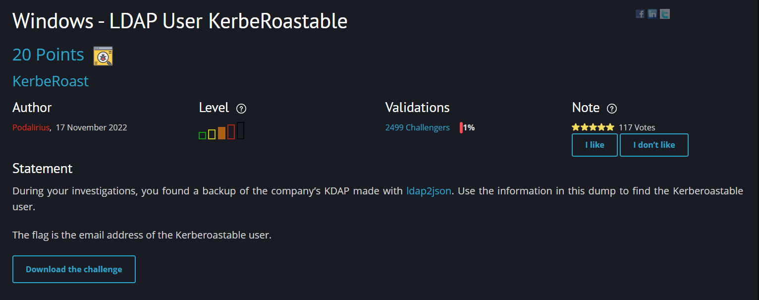The height and width of the screenshot is (300, 759).
Task: Vote with the I like button
Action: 595,145
